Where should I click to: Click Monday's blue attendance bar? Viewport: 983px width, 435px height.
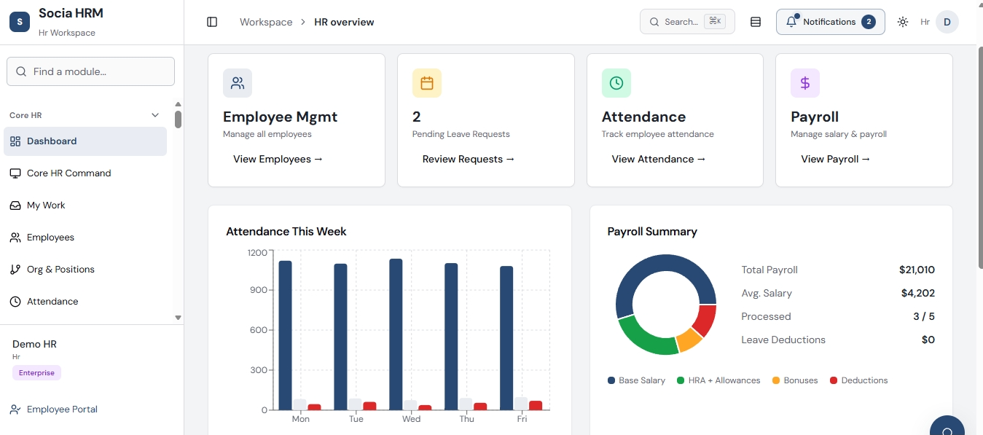pos(285,335)
